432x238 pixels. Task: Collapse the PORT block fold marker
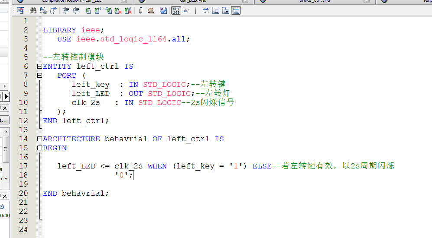point(40,76)
